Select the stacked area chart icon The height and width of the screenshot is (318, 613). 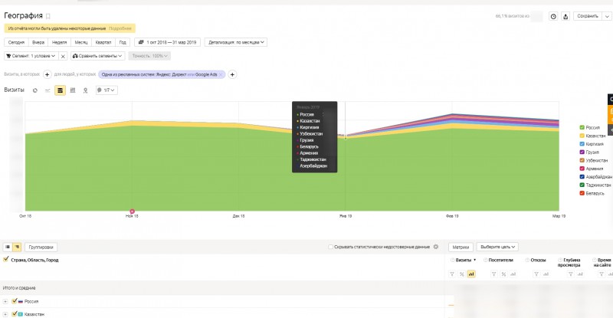coord(60,90)
